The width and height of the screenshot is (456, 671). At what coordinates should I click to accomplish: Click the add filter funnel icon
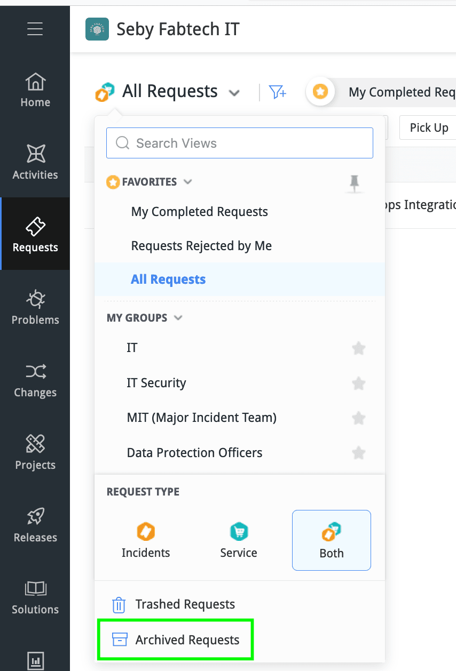(278, 92)
